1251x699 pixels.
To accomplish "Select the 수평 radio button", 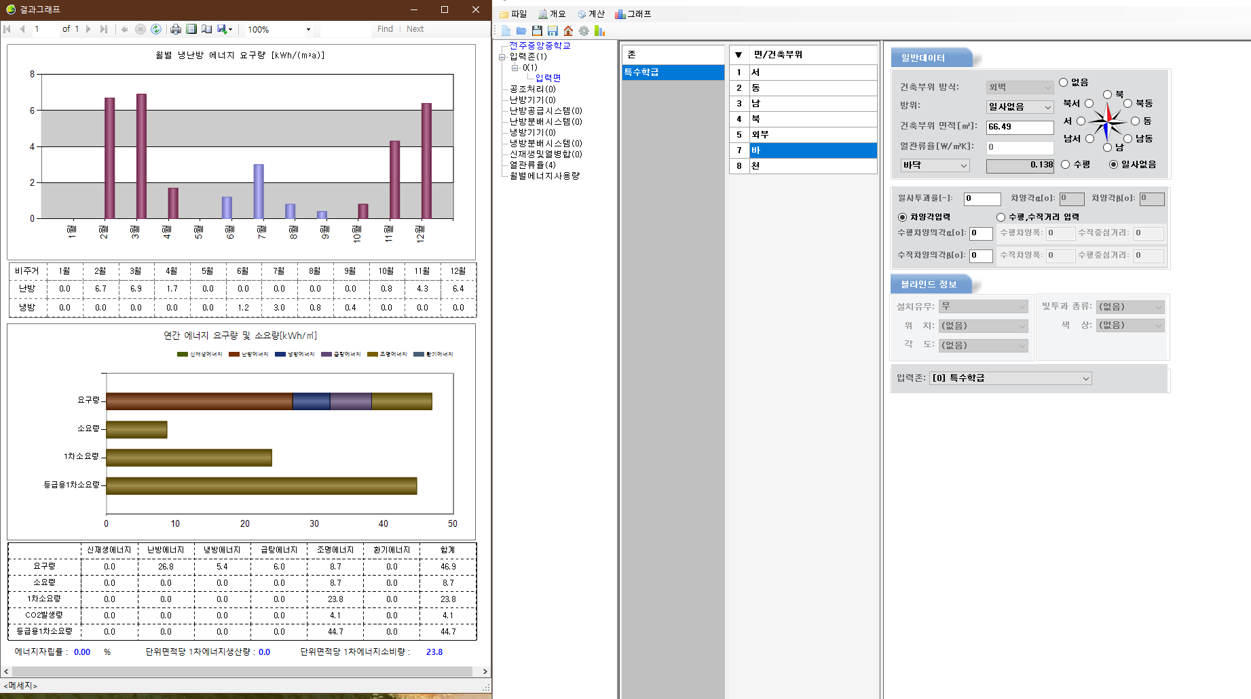I will 1066,164.
